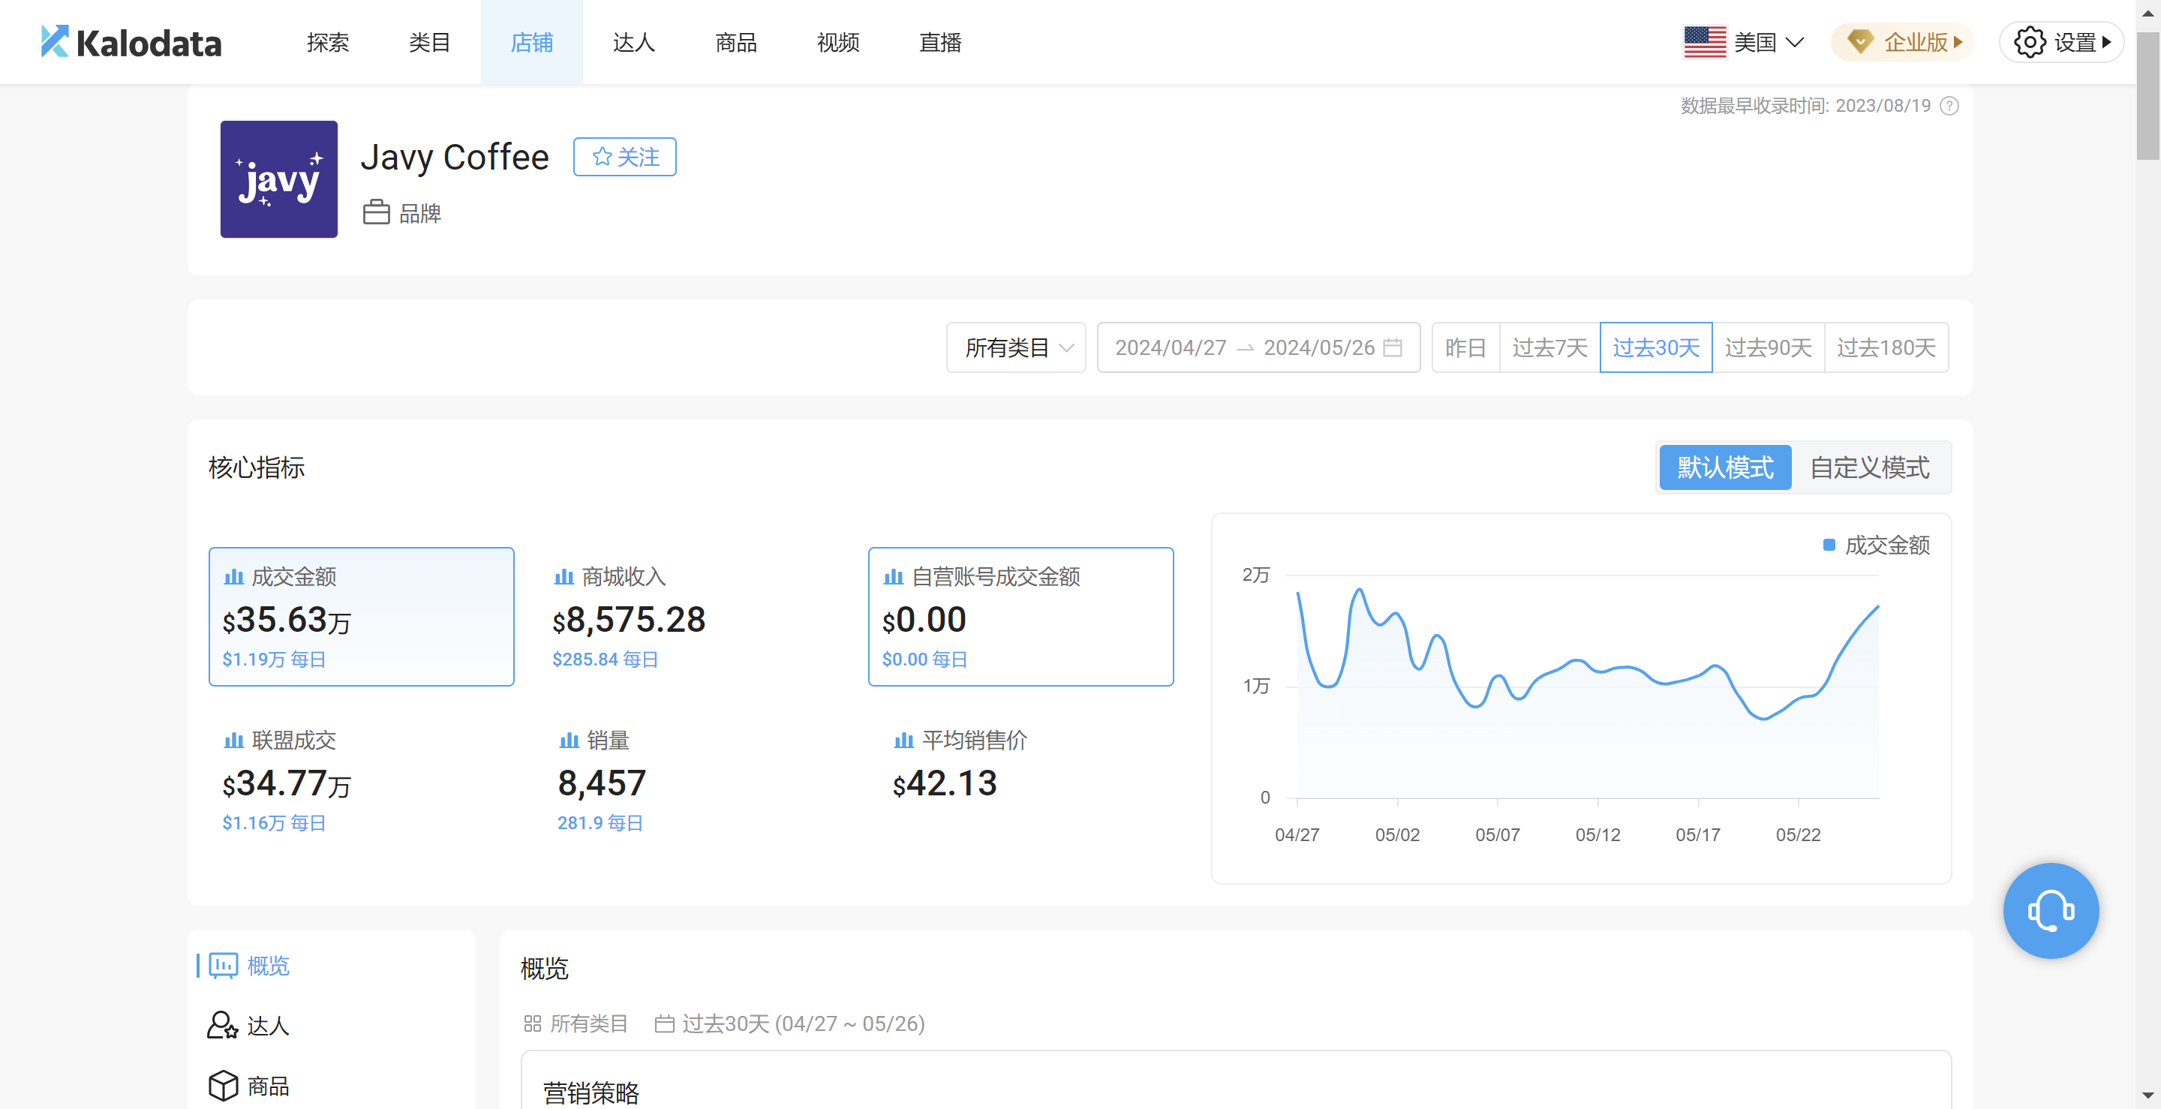The image size is (2161, 1109).
Task: Click the Kalodata logo
Action: (x=132, y=42)
